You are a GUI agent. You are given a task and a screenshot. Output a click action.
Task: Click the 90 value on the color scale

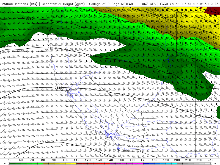coord(54,160)
